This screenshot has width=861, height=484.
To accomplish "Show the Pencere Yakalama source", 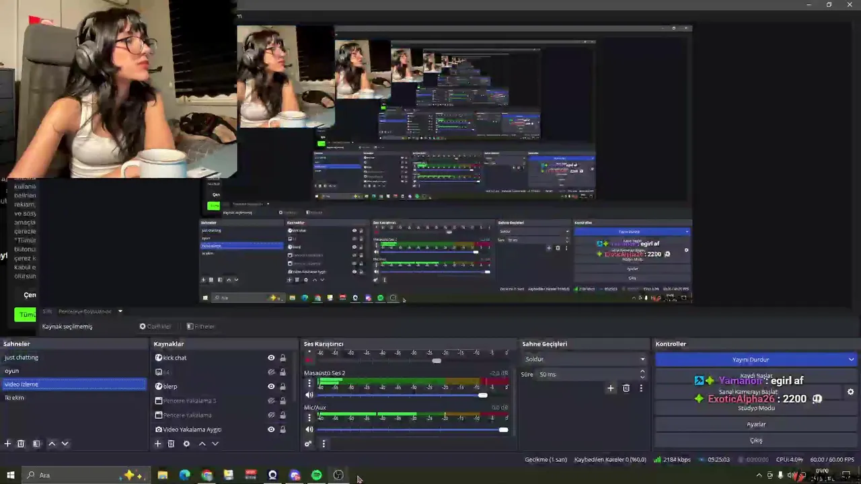I will pos(271,415).
